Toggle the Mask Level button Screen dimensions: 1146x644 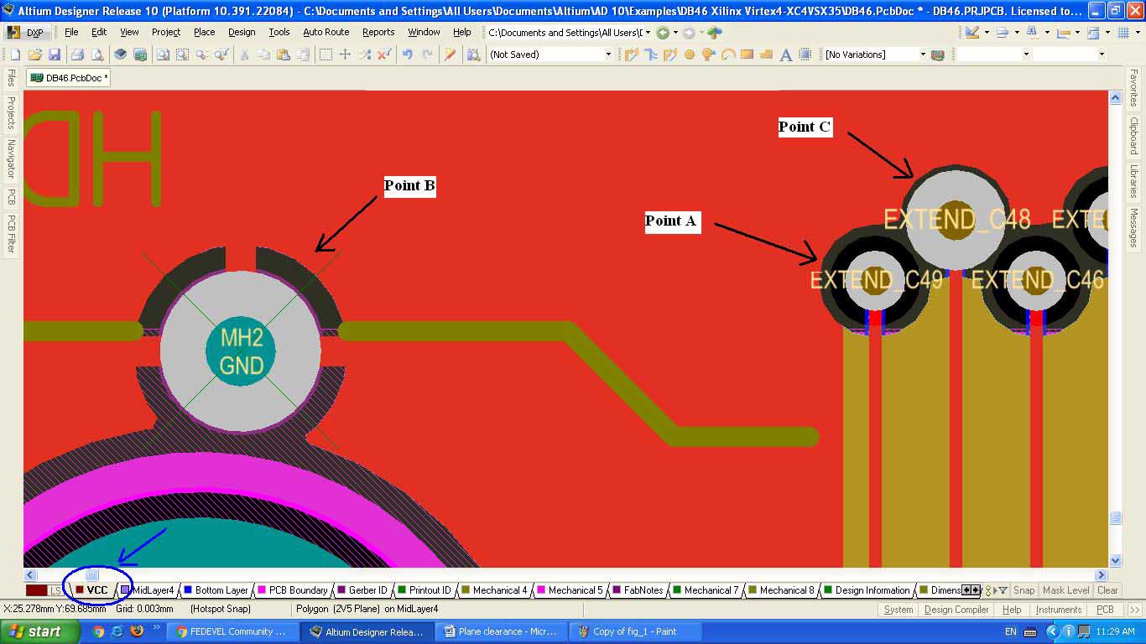(1065, 590)
